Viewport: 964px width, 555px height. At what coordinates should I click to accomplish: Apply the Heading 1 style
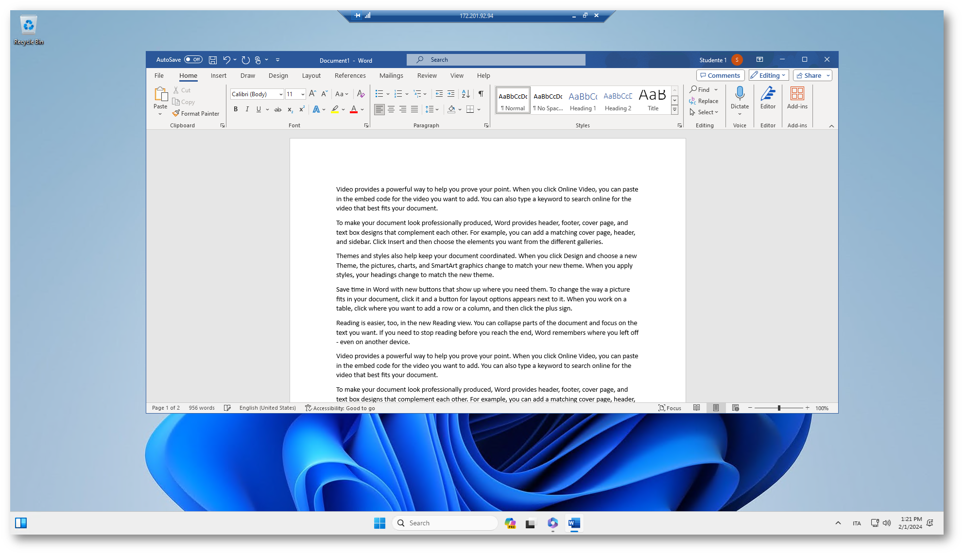pos(583,101)
